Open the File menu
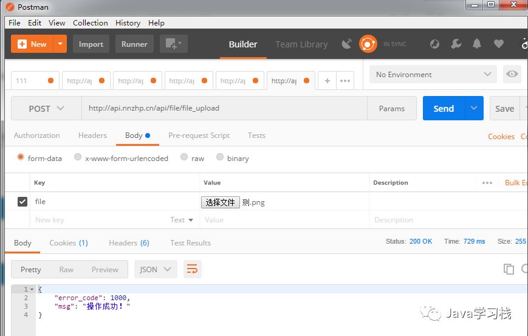Screen dimensions: 528x336 [15, 23]
